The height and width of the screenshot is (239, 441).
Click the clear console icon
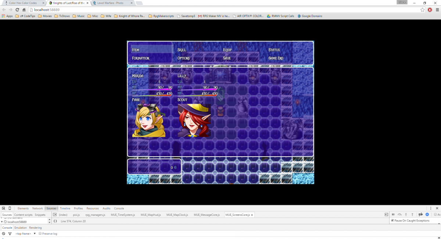(x=4, y=233)
